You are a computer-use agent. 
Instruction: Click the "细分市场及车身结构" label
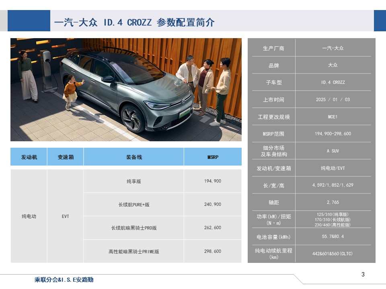pyautogui.click(x=273, y=151)
